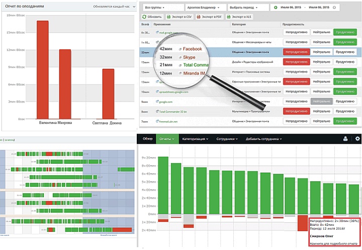Click Facebook inside the magnifier
362x250 pixels.
[x=192, y=49]
